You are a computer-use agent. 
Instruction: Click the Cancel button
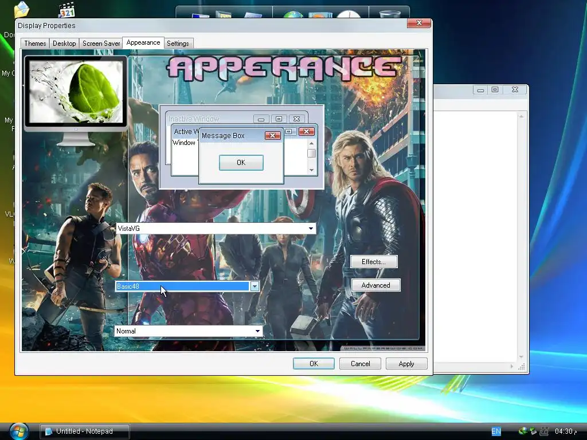tap(360, 364)
